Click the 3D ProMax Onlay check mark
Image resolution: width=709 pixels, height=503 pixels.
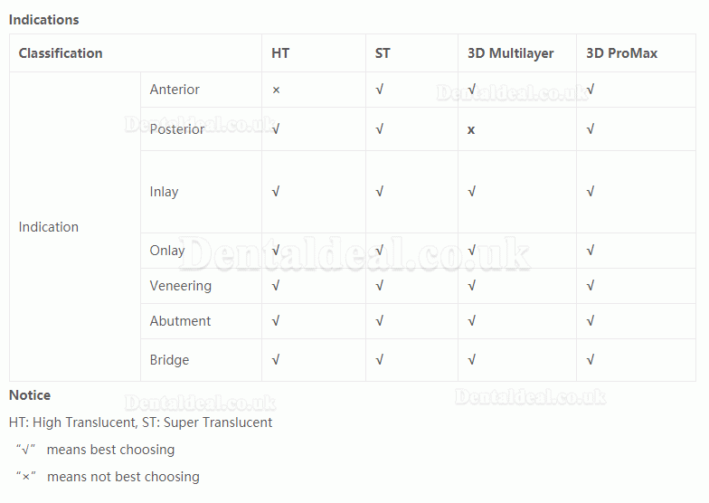[590, 250]
